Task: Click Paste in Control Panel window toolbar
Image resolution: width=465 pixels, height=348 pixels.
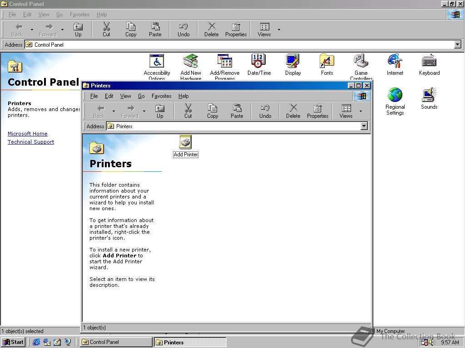Action: tap(155, 30)
